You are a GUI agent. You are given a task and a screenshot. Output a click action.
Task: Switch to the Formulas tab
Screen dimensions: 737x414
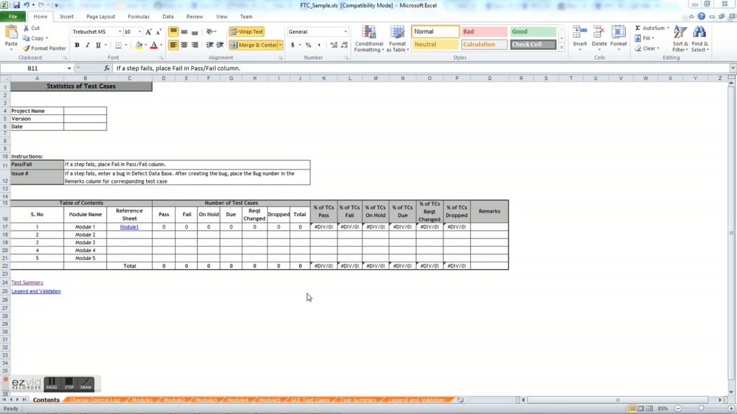point(139,17)
